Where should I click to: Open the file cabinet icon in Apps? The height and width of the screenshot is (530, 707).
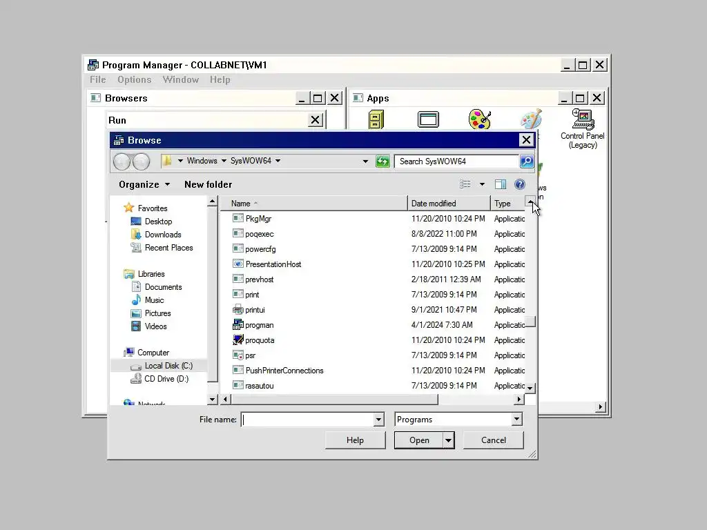376,120
